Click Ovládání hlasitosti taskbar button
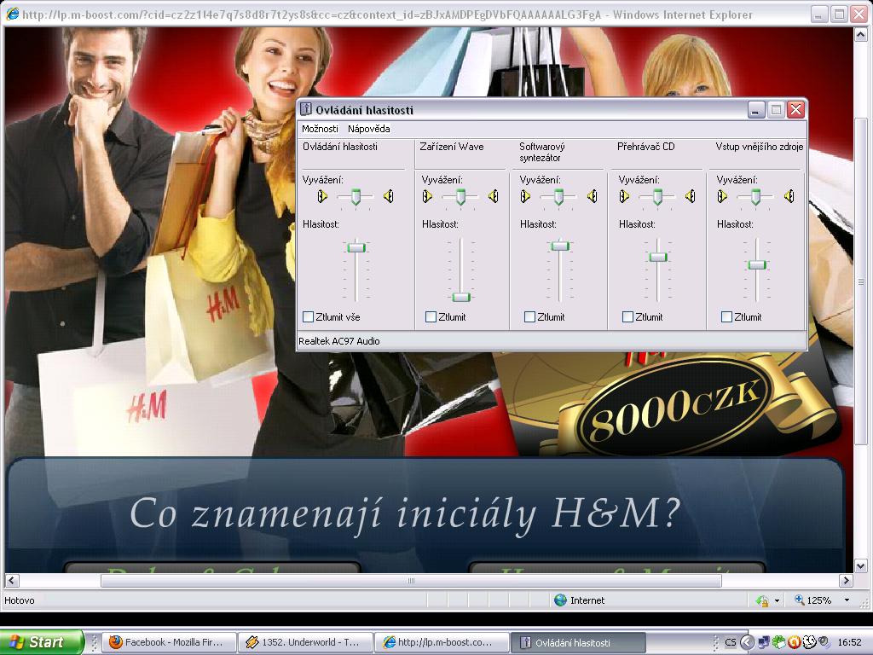 [578, 642]
